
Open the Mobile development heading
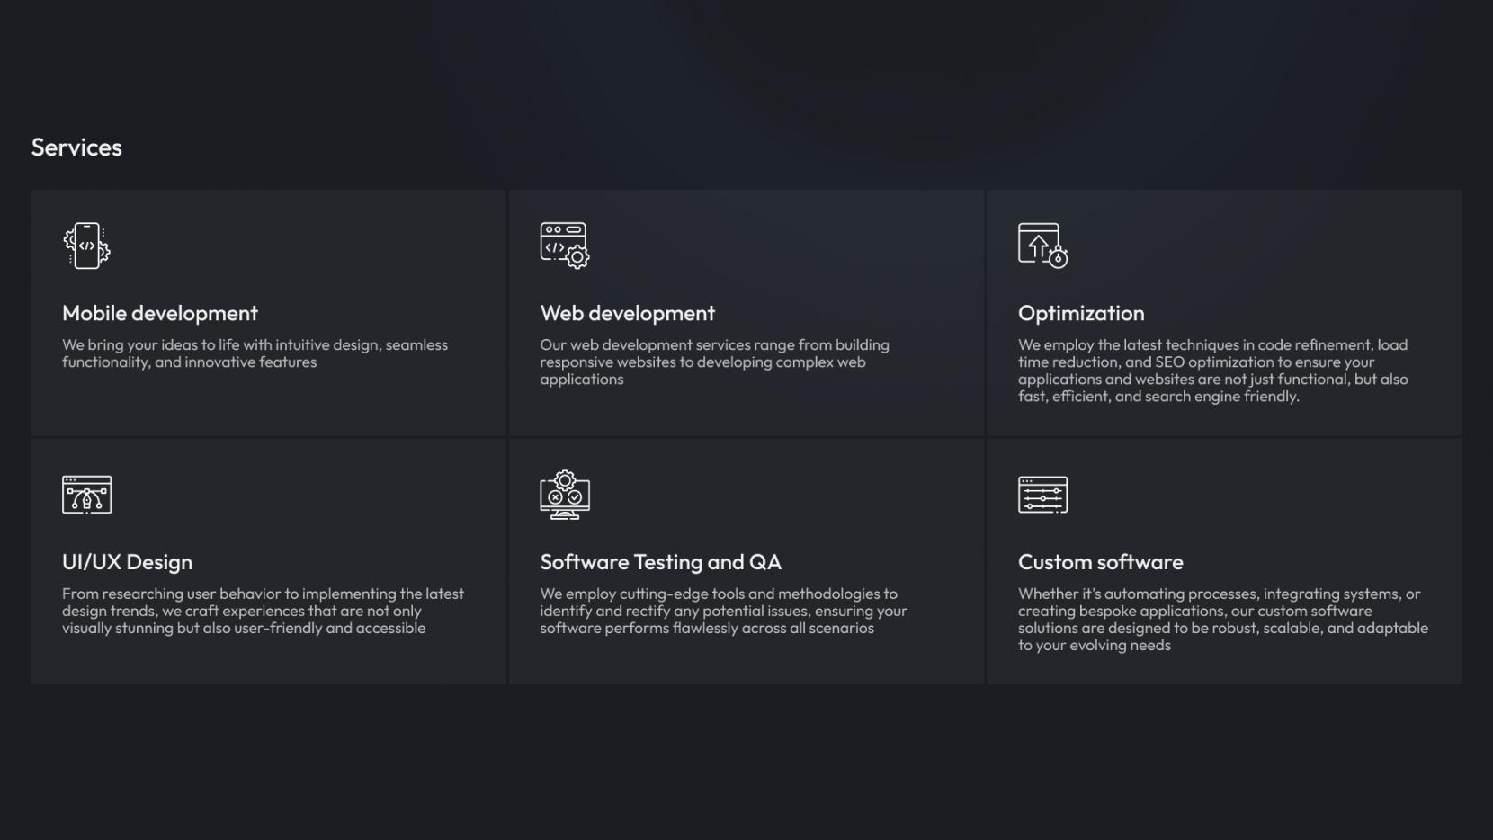(x=160, y=313)
